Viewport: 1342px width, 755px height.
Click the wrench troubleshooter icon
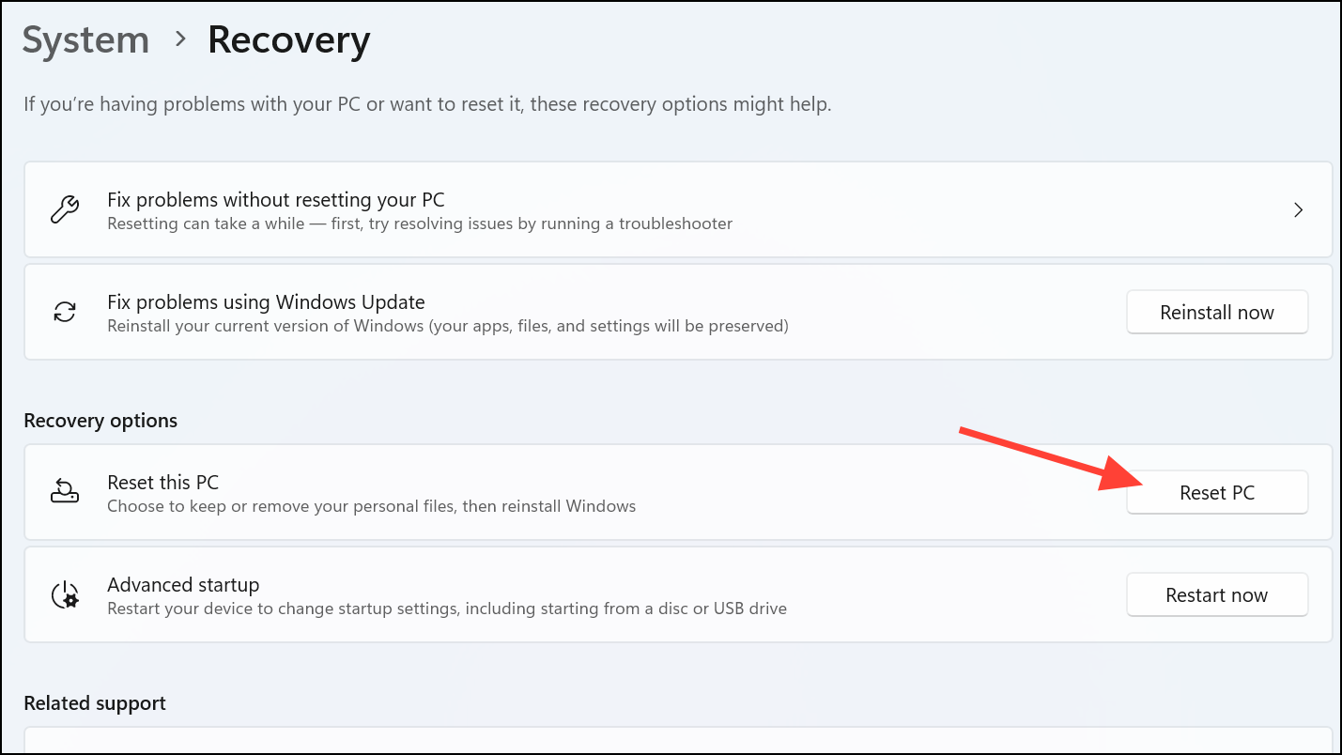(x=64, y=209)
